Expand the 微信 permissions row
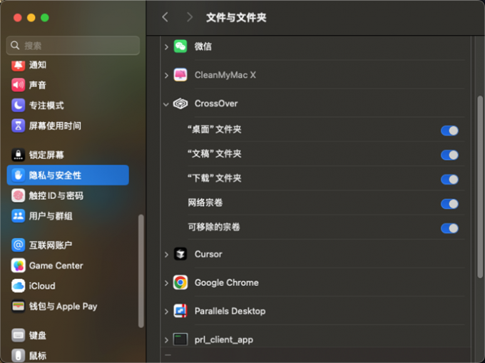The height and width of the screenshot is (363, 485). (166, 47)
